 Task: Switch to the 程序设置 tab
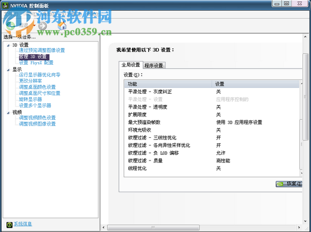coord(154,65)
